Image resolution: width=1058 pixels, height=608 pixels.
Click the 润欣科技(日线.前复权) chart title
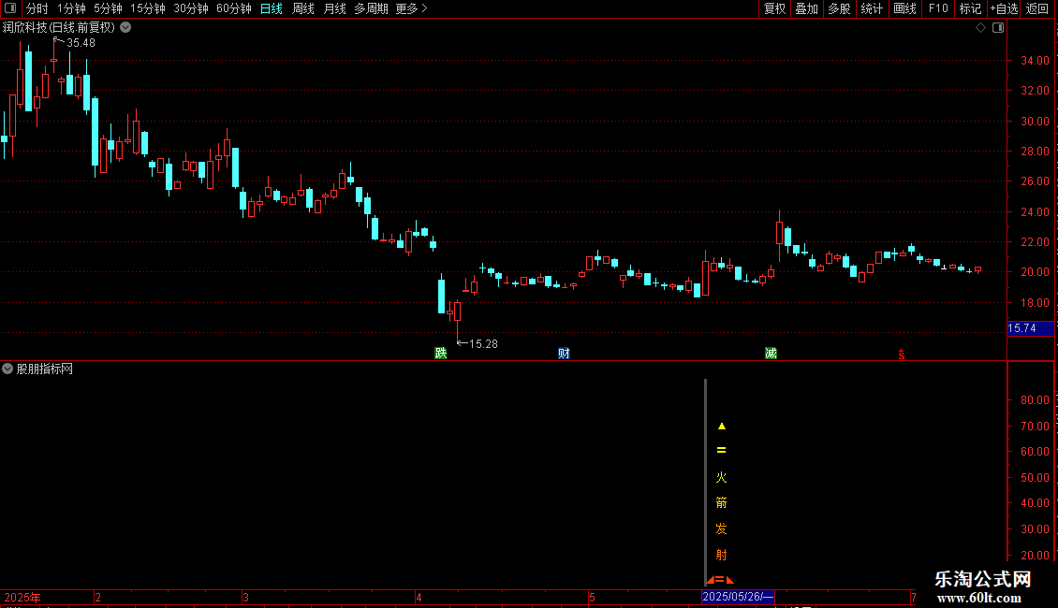59,28
